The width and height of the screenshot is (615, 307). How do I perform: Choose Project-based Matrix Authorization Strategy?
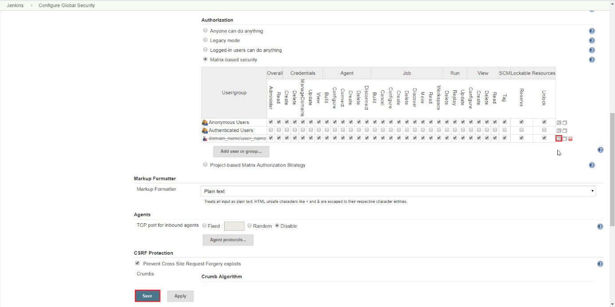pos(205,165)
